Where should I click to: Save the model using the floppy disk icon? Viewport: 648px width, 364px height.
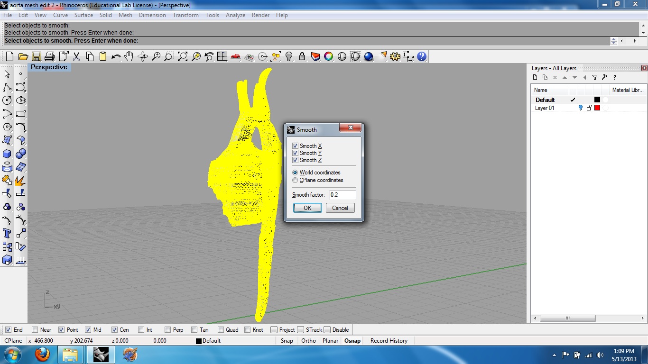(36, 57)
